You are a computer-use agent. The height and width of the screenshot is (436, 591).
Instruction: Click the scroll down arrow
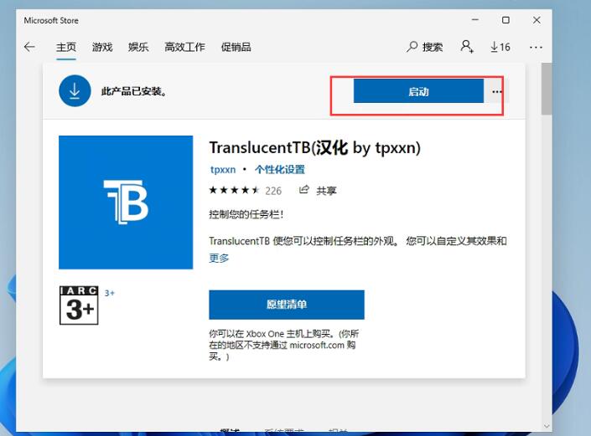click(x=547, y=426)
